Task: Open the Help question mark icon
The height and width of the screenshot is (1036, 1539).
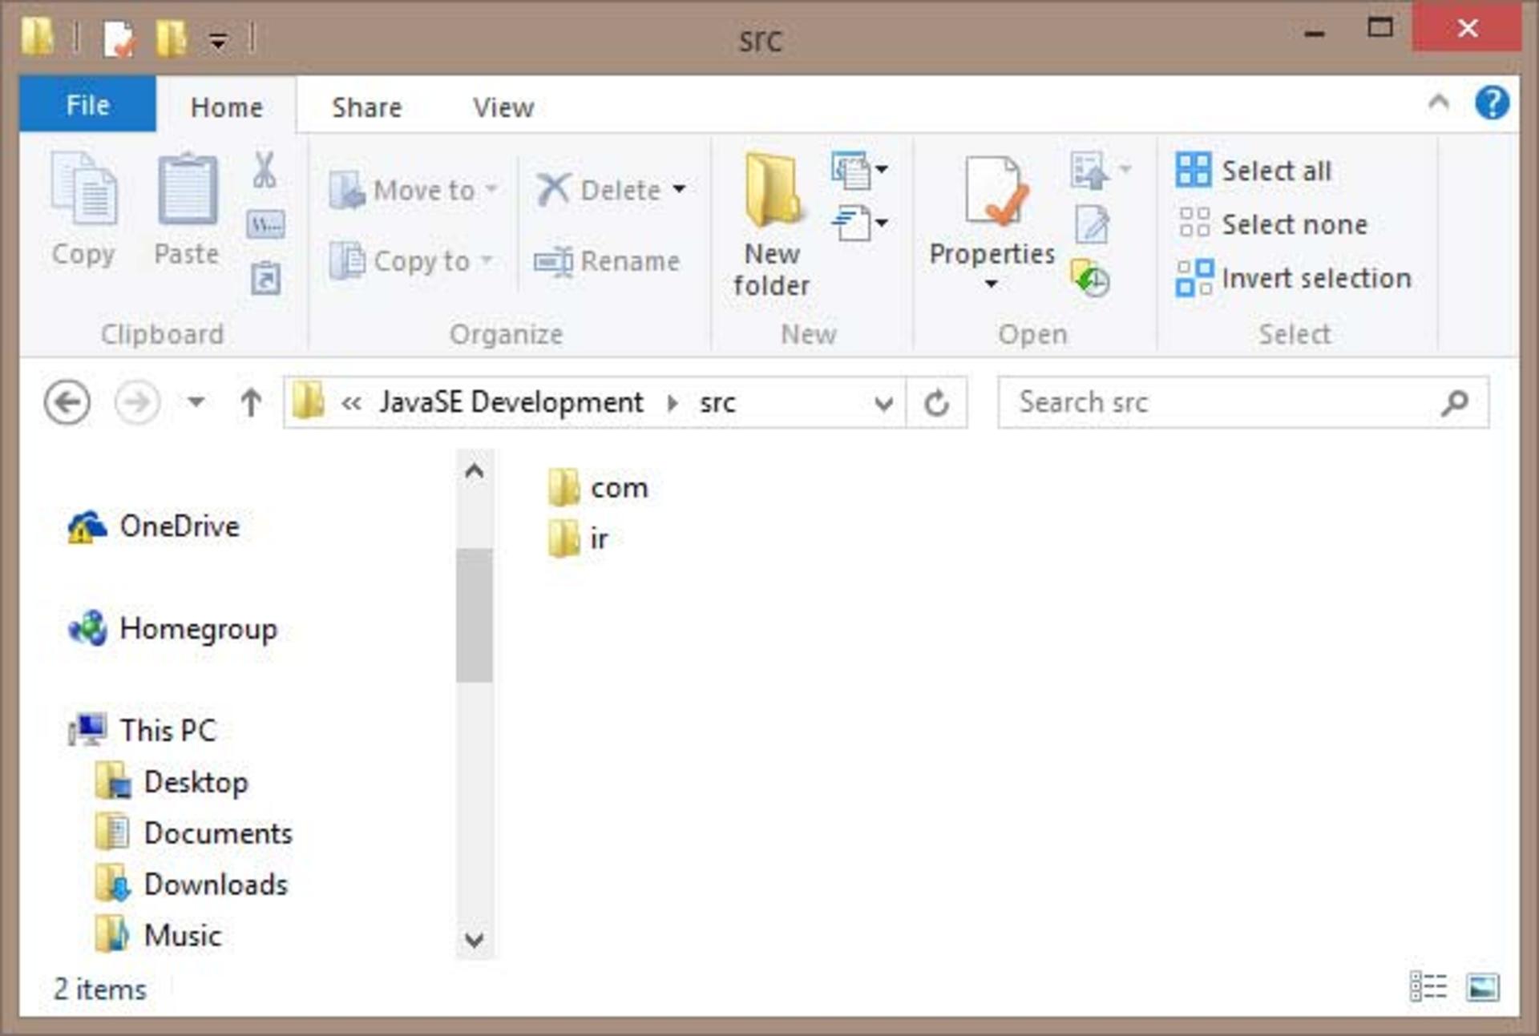Action: tap(1492, 103)
